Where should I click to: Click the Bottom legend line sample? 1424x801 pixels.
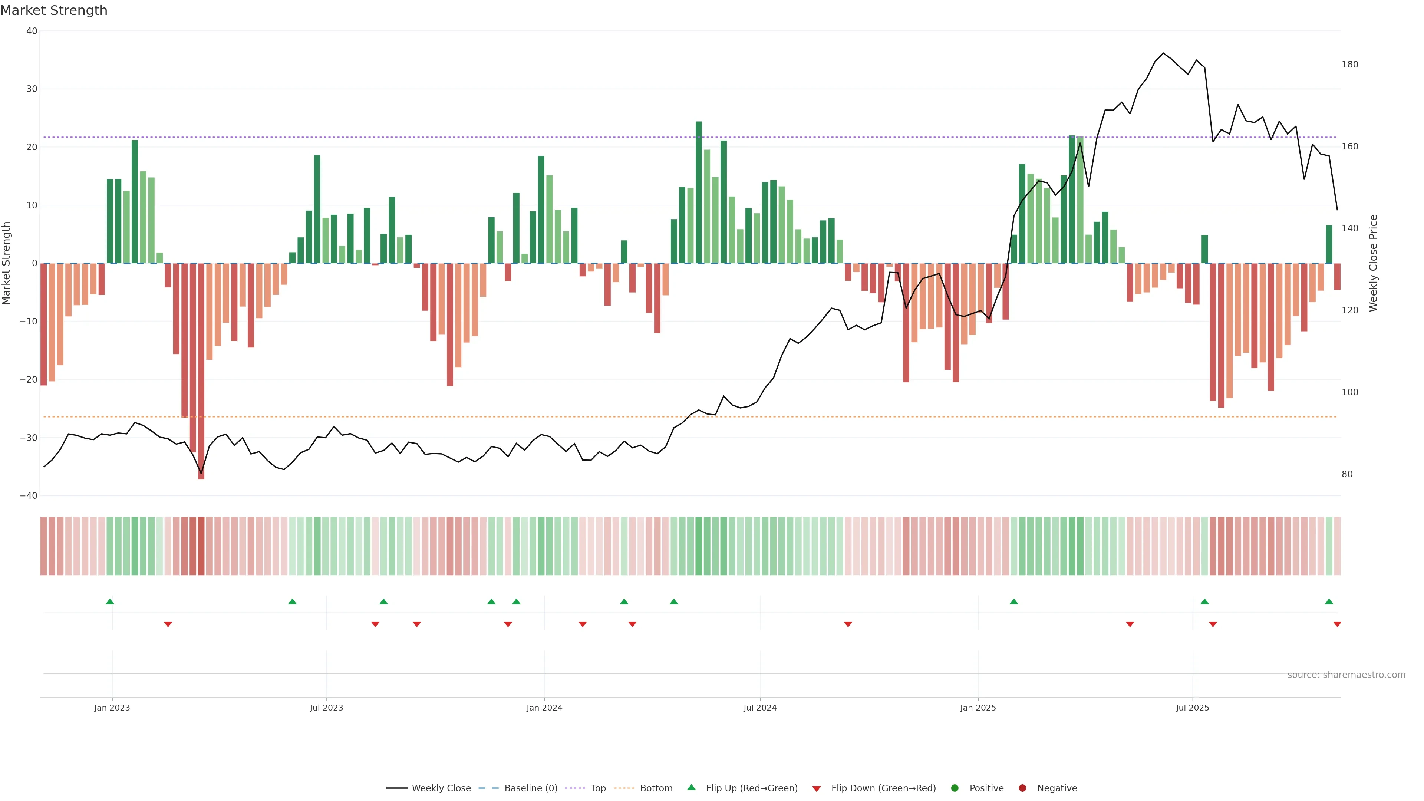coord(624,788)
